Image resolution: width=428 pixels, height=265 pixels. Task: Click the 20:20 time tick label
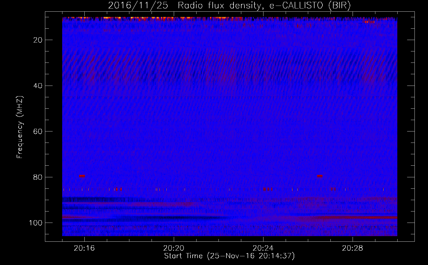(174, 248)
